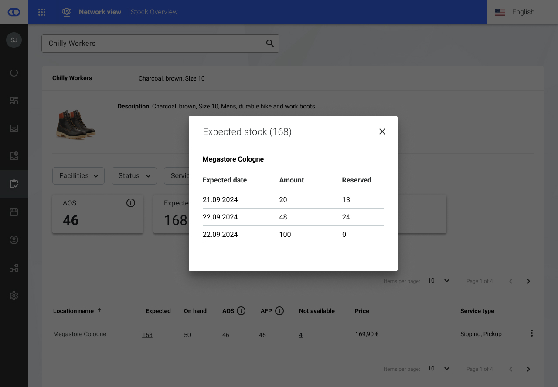Open the user account icon in sidebar

tap(14, 240)
